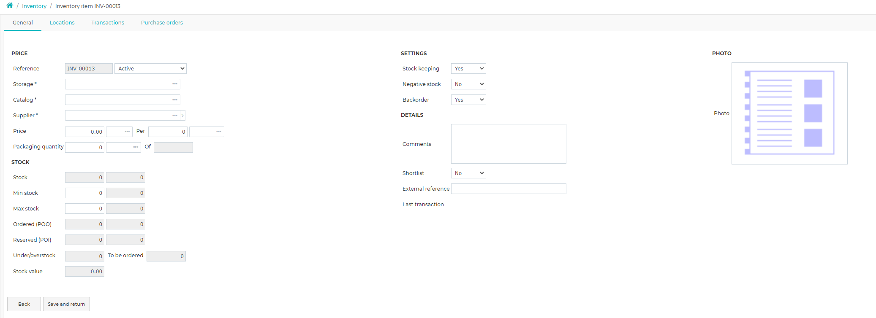Click the Under/overstock field
Image resolution: width=876 pixels, height=318 pixels.
[84, 256]
